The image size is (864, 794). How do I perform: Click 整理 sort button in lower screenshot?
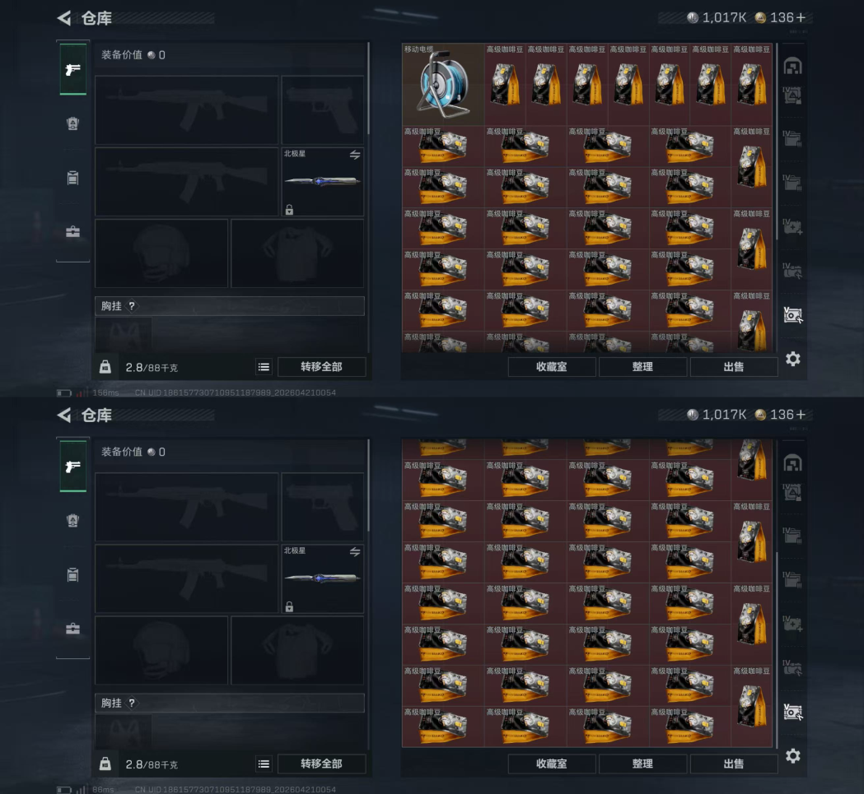tap(642, 764)
